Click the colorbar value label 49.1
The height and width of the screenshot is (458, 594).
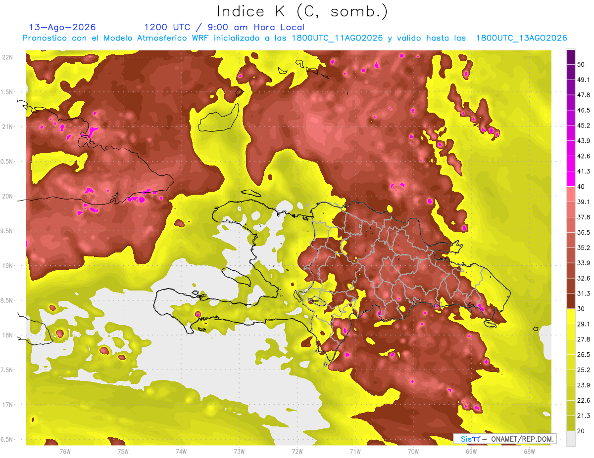[584, 80]
